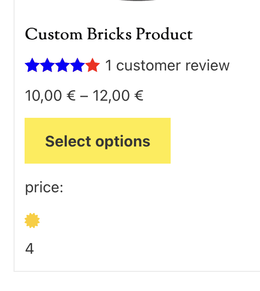Screen dimensions: 260x291
Task: Click the second blue rating star
Action: [47, 65]
